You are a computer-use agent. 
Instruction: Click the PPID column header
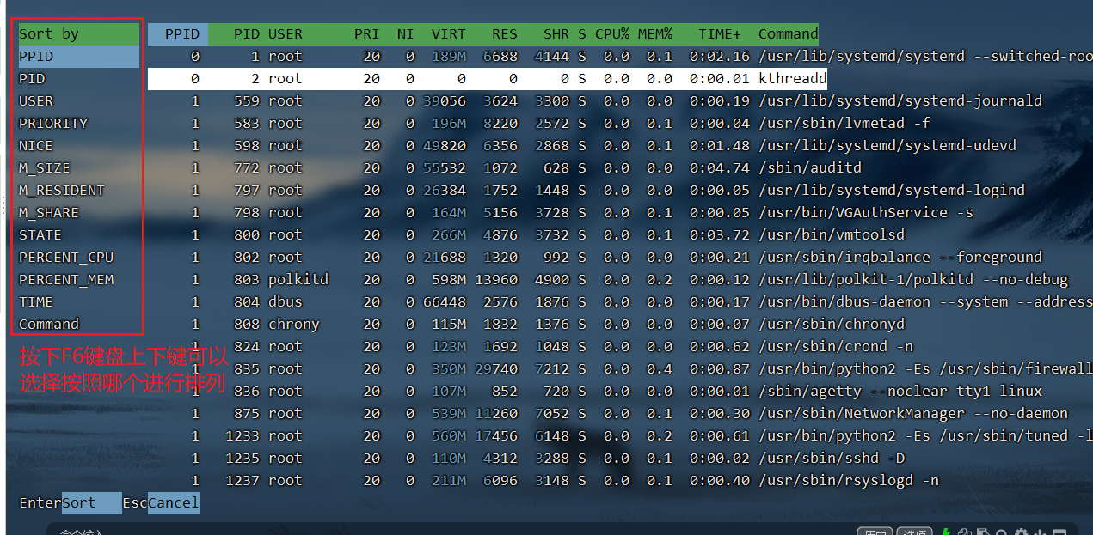point(178,34)
